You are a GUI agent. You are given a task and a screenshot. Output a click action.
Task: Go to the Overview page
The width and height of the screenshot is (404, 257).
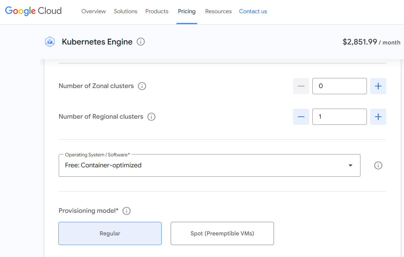click(94, 11)
